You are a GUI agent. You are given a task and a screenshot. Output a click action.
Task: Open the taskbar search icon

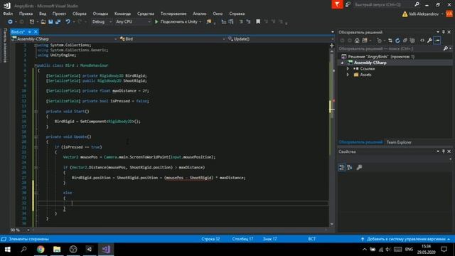point(23,250)
